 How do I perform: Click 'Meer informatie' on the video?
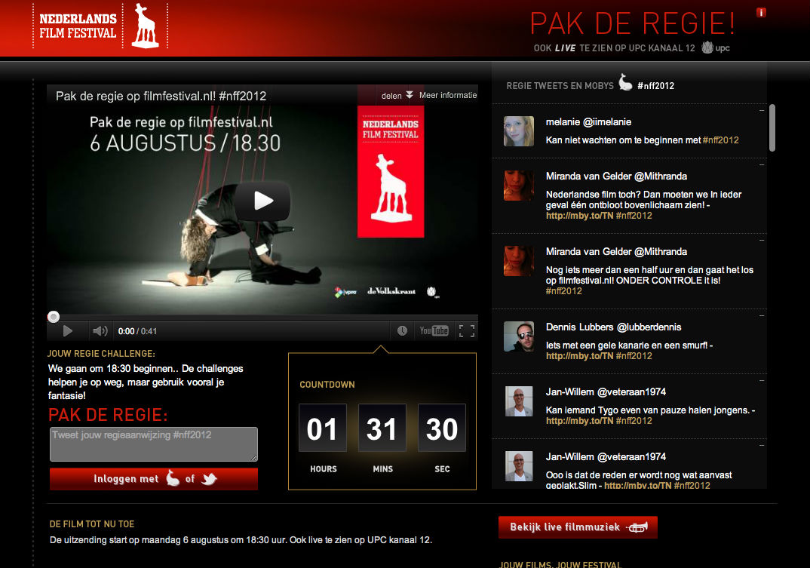point(447,96)
